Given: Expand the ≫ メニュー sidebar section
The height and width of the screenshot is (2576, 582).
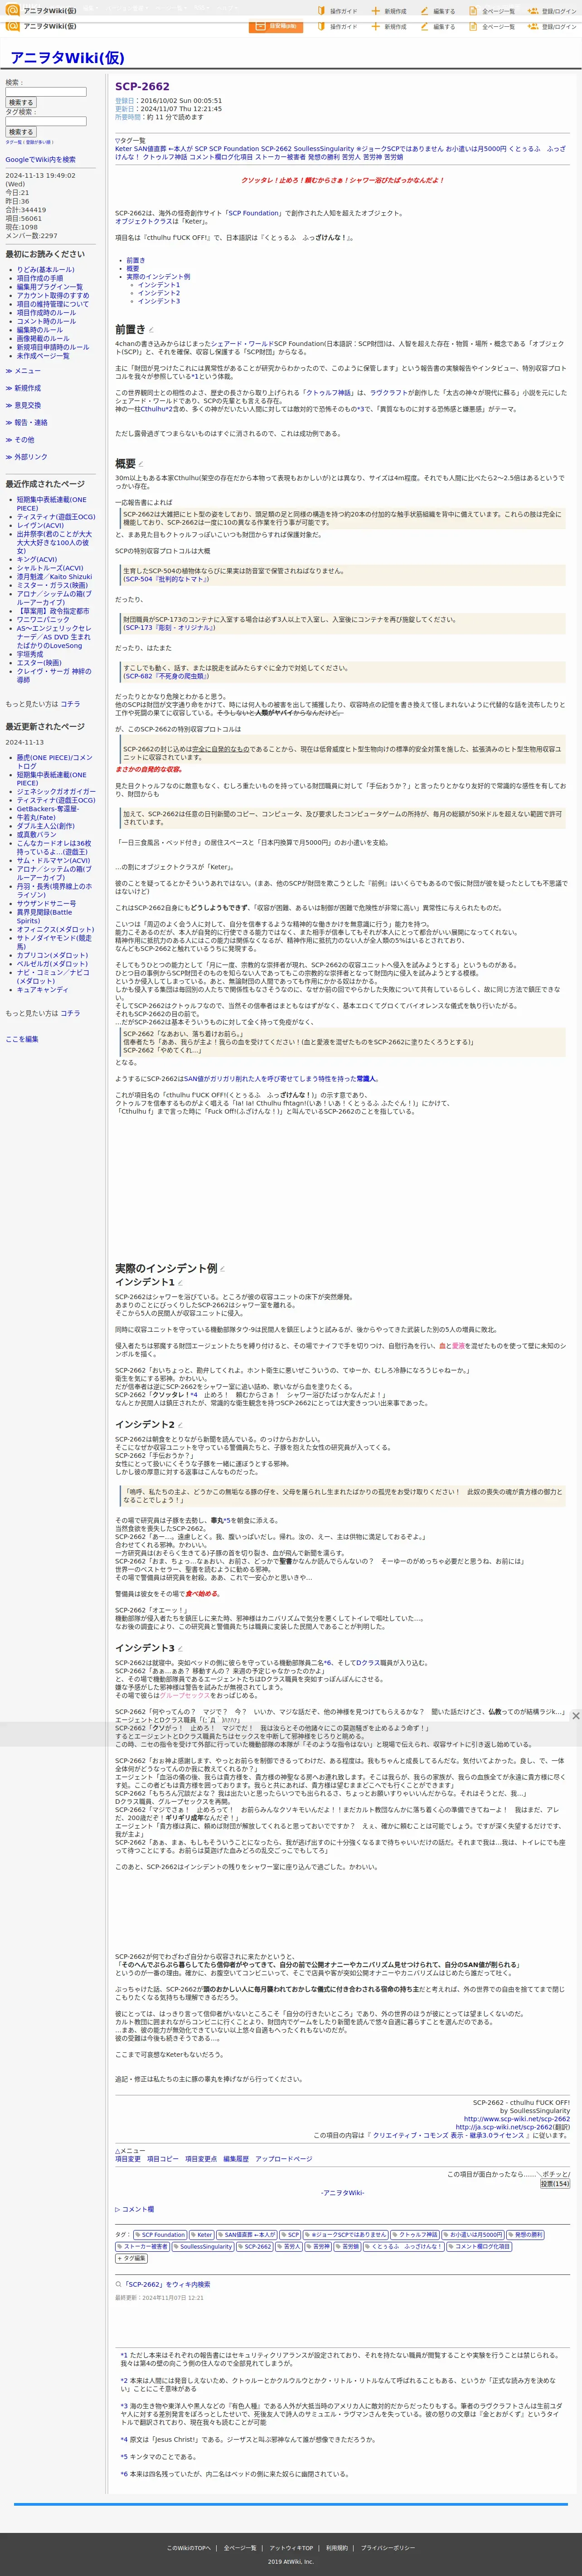Looking at the screenshot, I should pyautogui.click(x=23, y=370).
